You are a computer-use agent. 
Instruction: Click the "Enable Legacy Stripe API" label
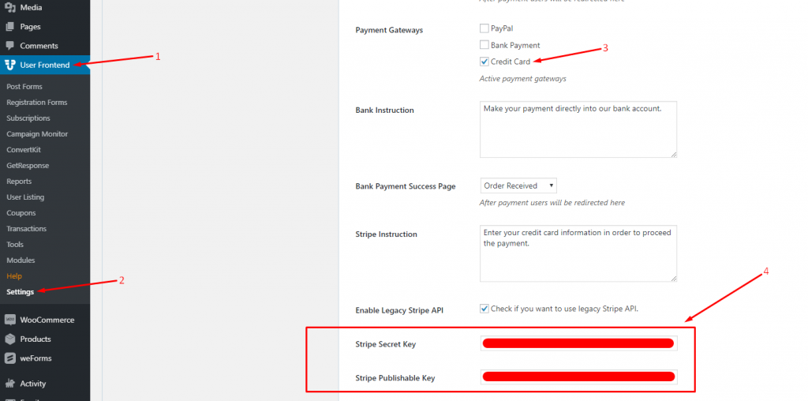(399, 310)
